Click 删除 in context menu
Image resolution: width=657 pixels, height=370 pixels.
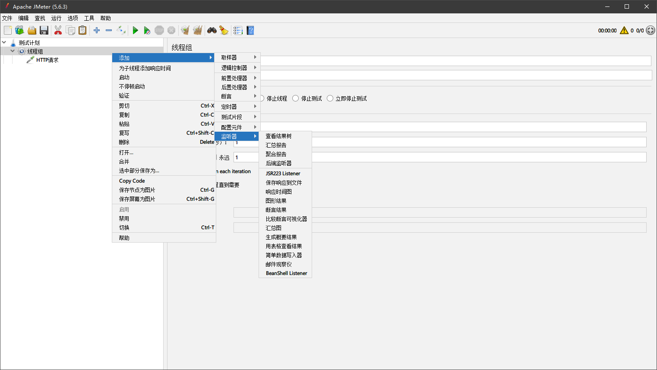(164, 142)
